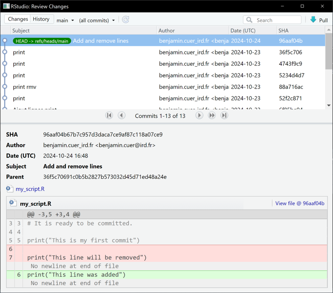
Task: Click the my_script.R file icon in diff header
Action: coord(13,203)
